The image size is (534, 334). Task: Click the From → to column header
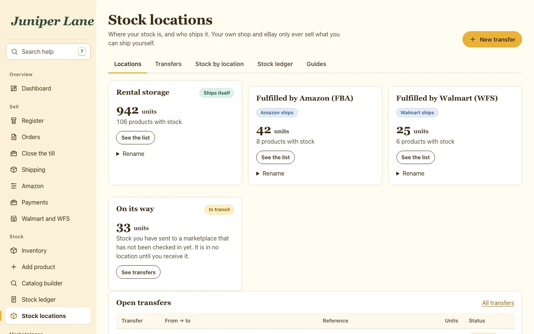[x=178, y=321]
